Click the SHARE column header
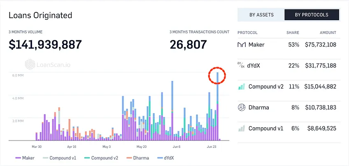Viewport: 349px width, 166px height. point(293,33)
